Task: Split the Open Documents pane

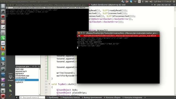Action: 36,67
